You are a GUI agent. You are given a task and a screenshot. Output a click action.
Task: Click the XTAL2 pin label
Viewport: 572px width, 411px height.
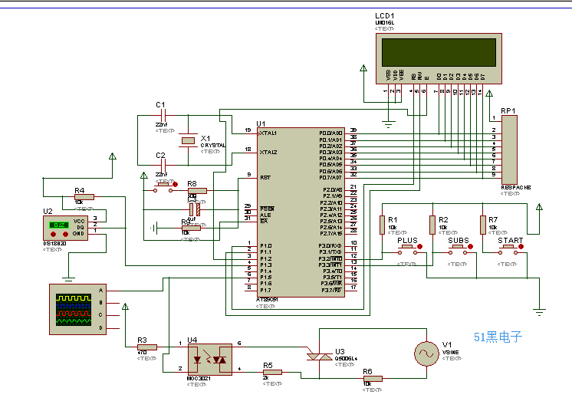pos(268,153)
